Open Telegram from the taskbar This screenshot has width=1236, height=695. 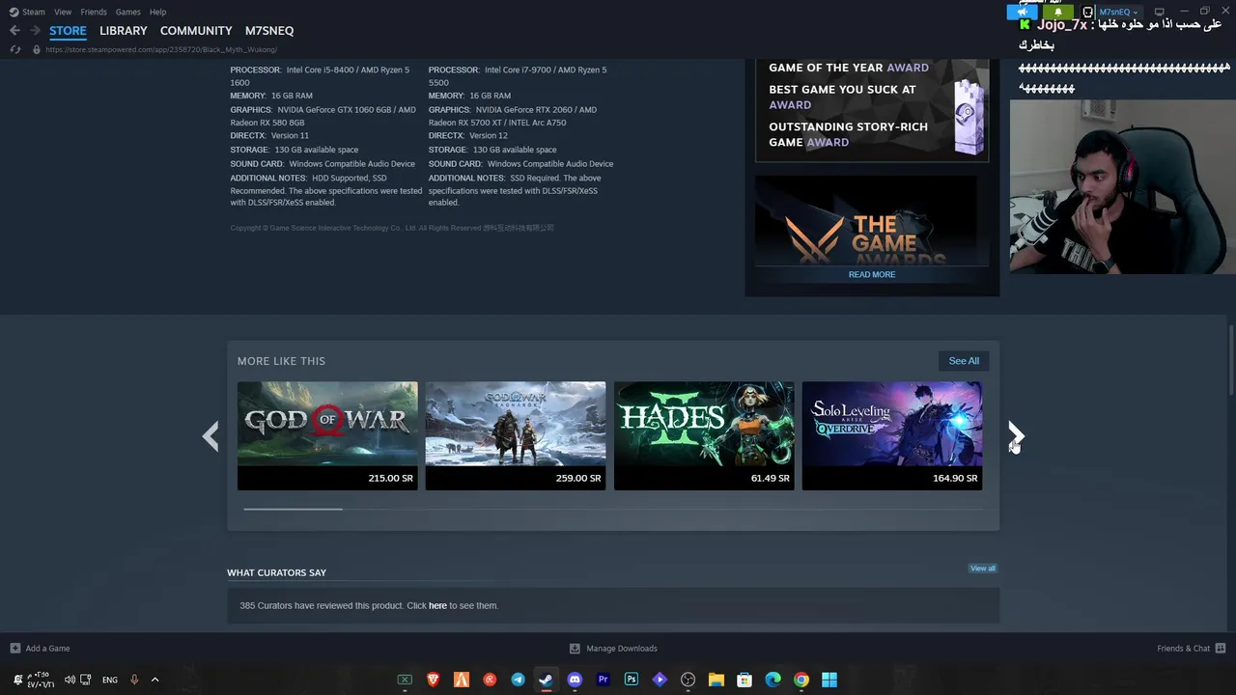(x=518, y=680)
